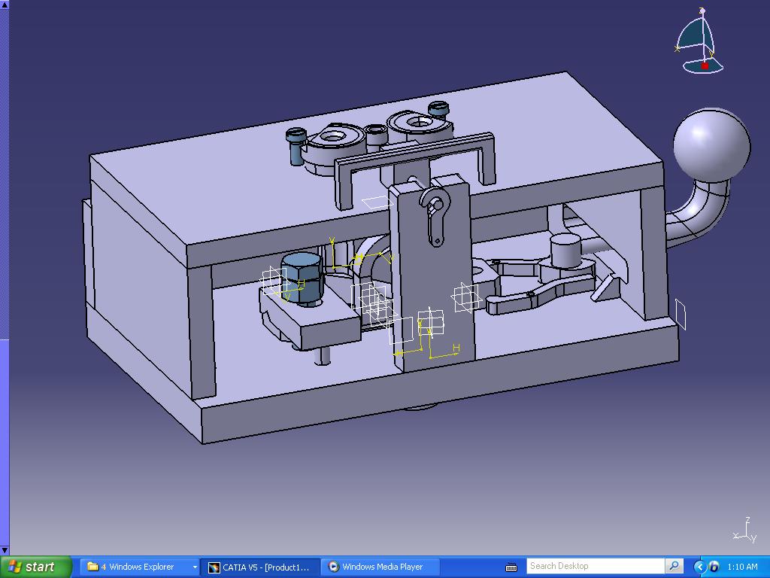770x578 pixels.
Task: Focus the Search Desktop input field
Action: 596,566
